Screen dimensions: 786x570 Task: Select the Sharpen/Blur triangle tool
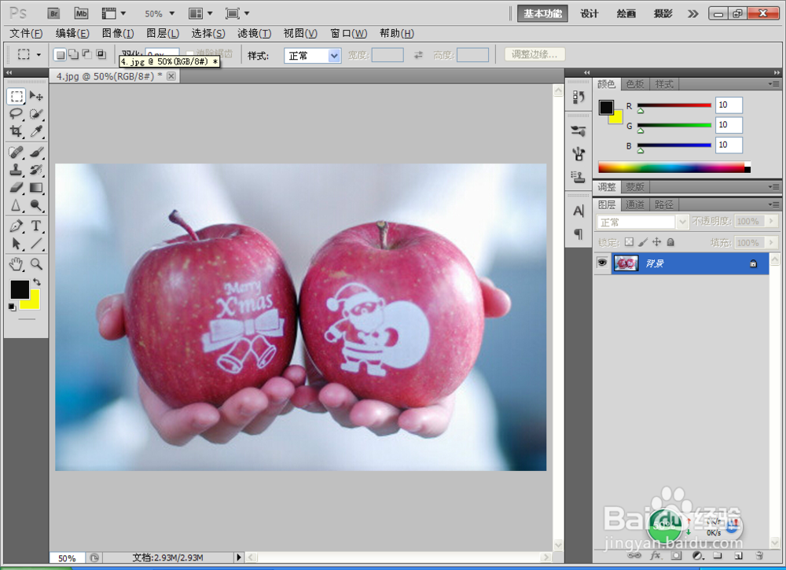click(17, 205)
